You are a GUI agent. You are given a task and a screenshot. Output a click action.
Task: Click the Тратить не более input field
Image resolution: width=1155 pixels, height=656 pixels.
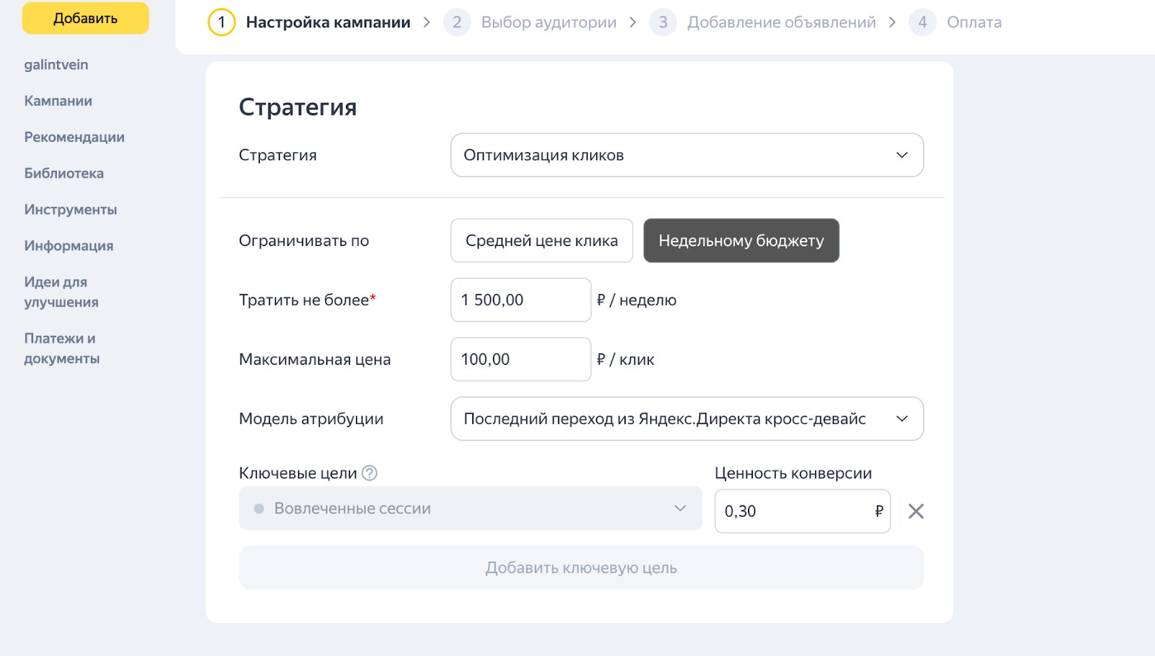point(521,300)
